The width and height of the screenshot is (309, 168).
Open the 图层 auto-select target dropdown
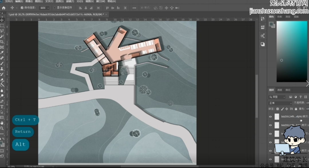44,8
